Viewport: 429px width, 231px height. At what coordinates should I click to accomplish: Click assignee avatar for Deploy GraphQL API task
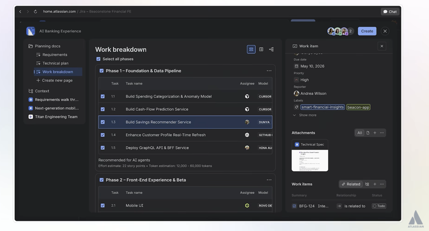pos(247,147)
